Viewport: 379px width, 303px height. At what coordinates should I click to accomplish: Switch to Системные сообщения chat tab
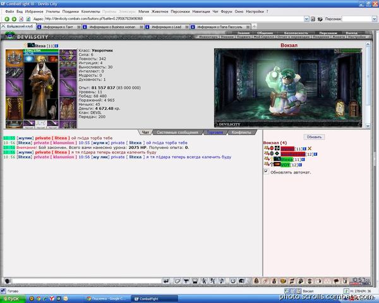[177, 133]
